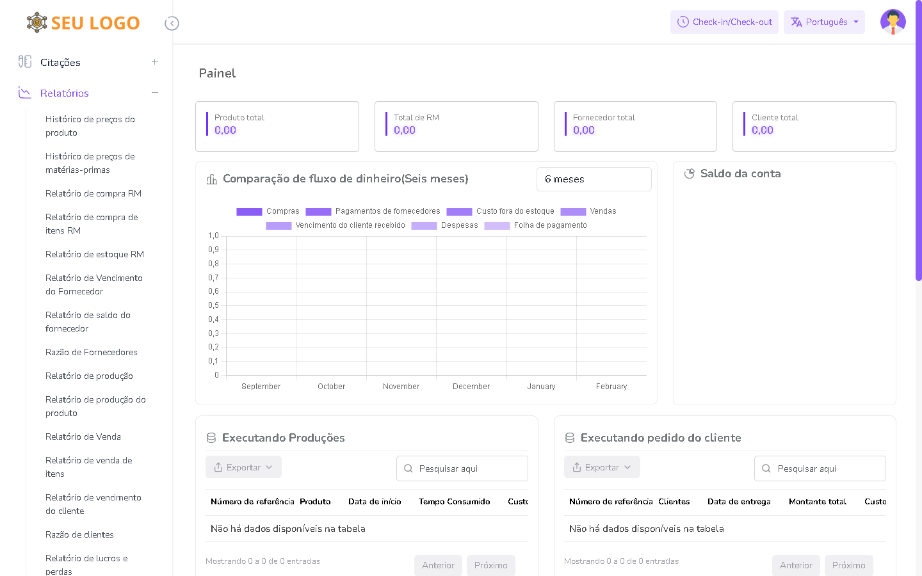
Task: Click the sidebar collapse arrow icon
Action: tap(172, 24)
